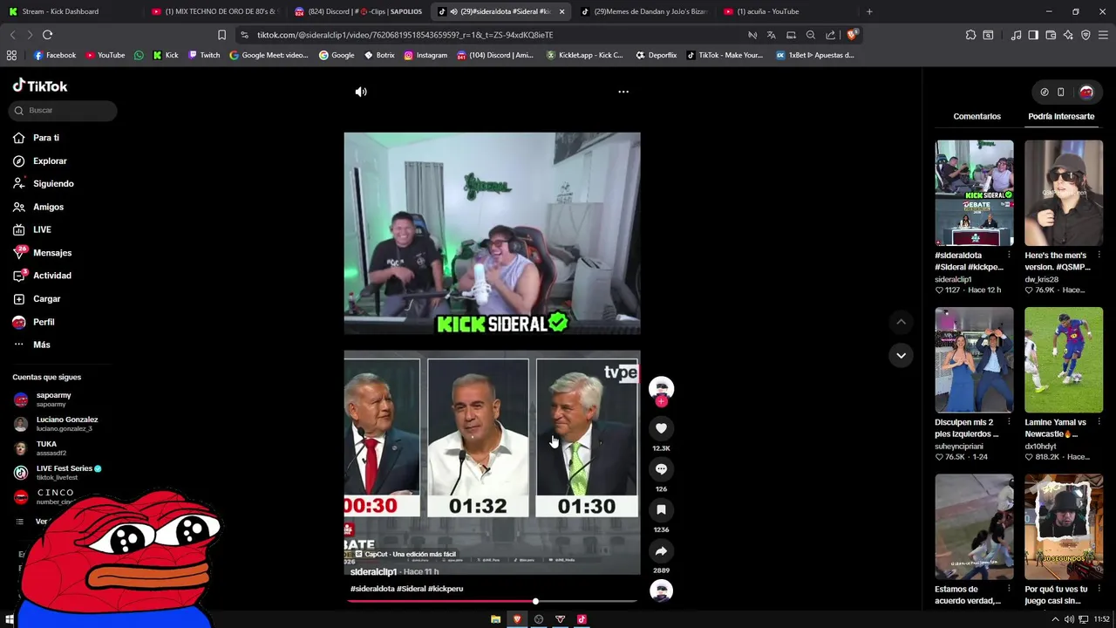Open Twitch bookmark
Viewport: 1116px width, 628px height.
pyautogui.click(x=204, y=55)
